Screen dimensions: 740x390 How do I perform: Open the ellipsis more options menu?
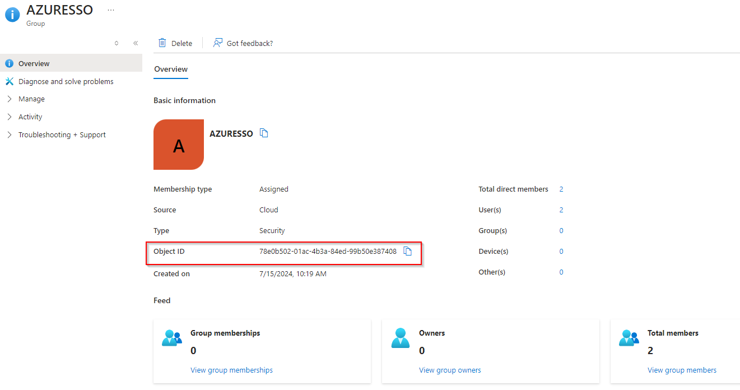click(x=111, y=10)
